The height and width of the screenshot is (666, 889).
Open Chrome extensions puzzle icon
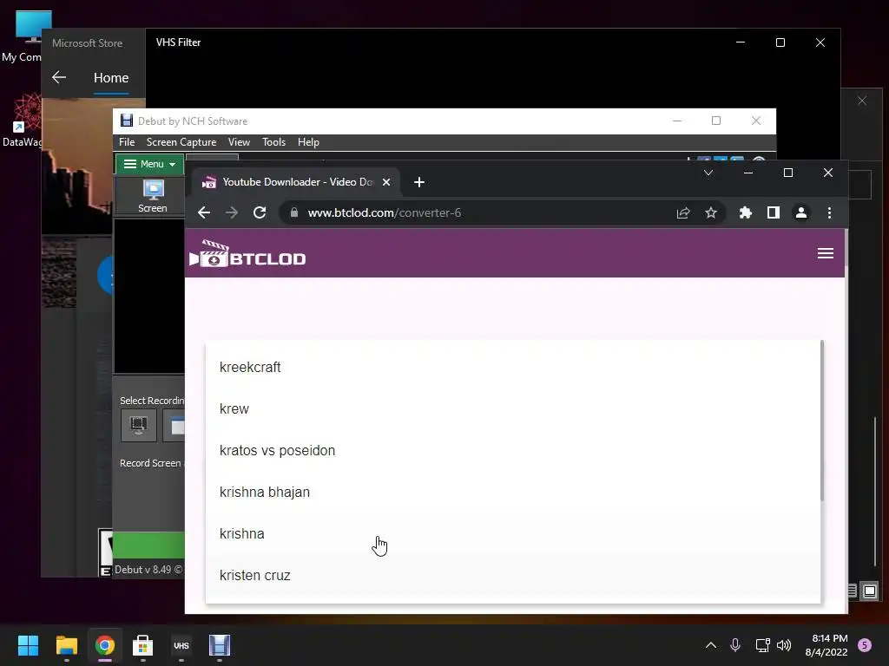coord(746,213)
